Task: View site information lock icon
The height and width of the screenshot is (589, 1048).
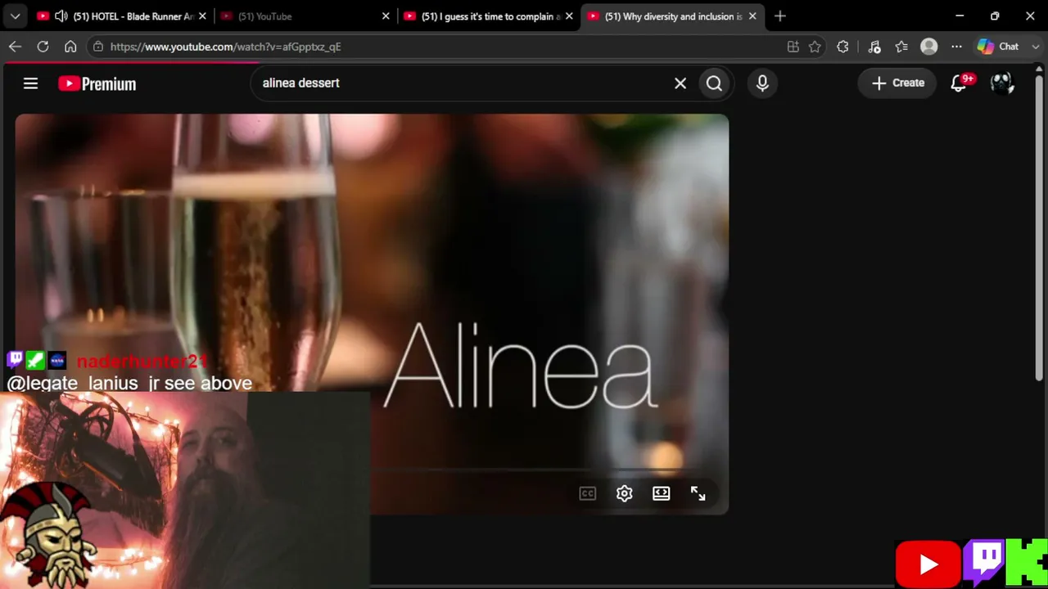Action: coord(98,47)
